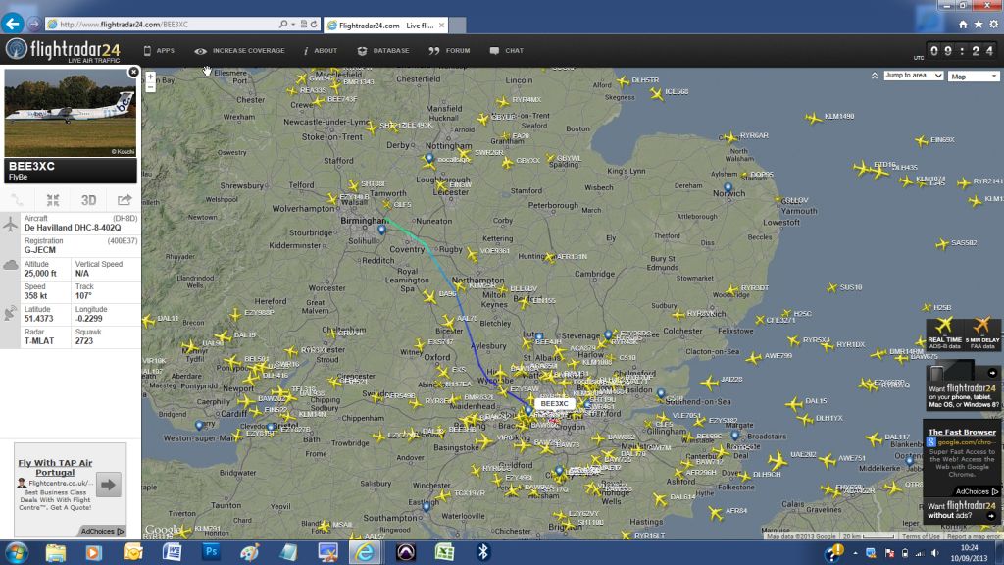Close the BEE3XC flight info panel
This screenshot has height=565, width=1004.
pyautogui.click(x=133, y=72)
